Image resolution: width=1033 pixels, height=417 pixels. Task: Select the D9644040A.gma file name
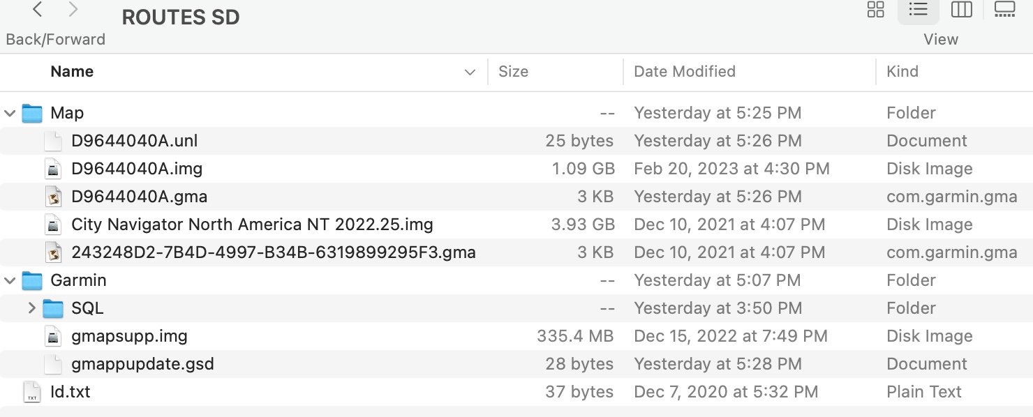click(139, 197)
